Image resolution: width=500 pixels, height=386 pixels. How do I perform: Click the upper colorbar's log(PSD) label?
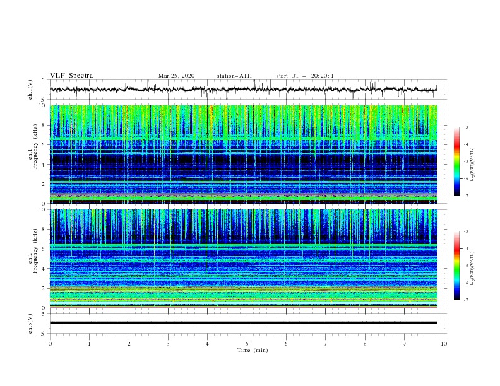[x=472, y=165]
